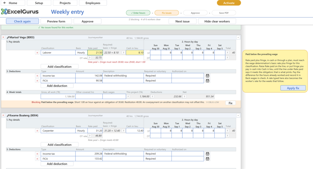Go to Fix issues step

click(167, 13)
